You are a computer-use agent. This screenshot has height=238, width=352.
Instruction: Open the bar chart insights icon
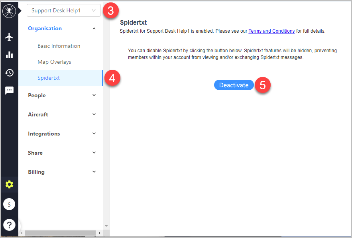point(9,55)
